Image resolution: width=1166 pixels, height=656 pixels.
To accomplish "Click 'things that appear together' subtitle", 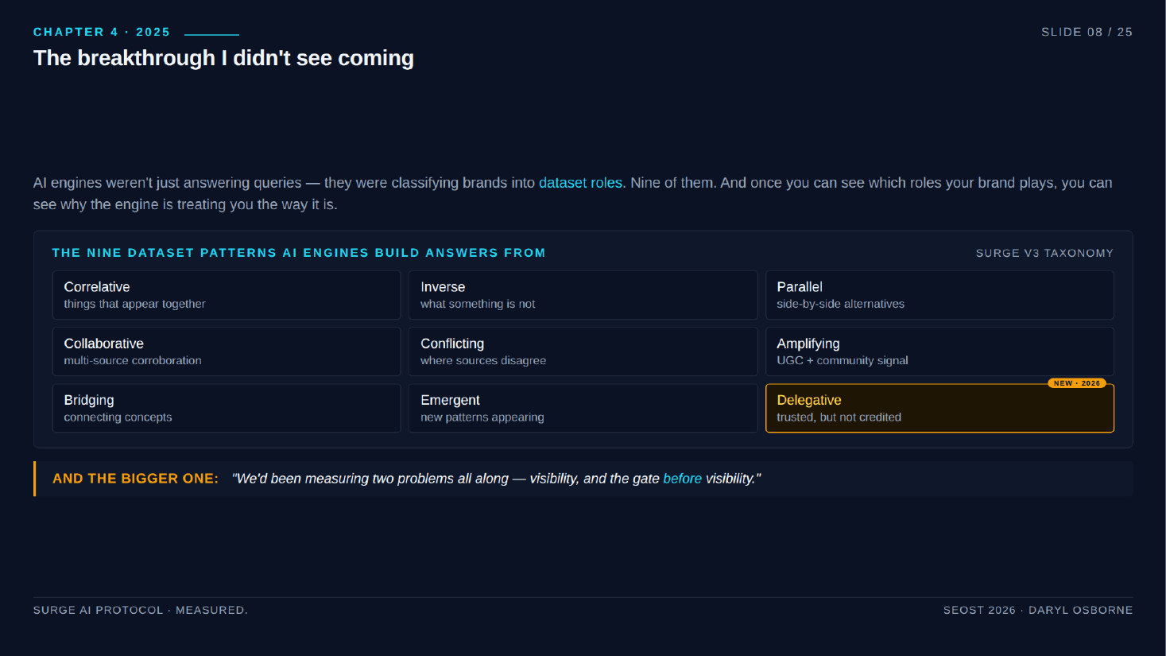I will click(134, 304).
